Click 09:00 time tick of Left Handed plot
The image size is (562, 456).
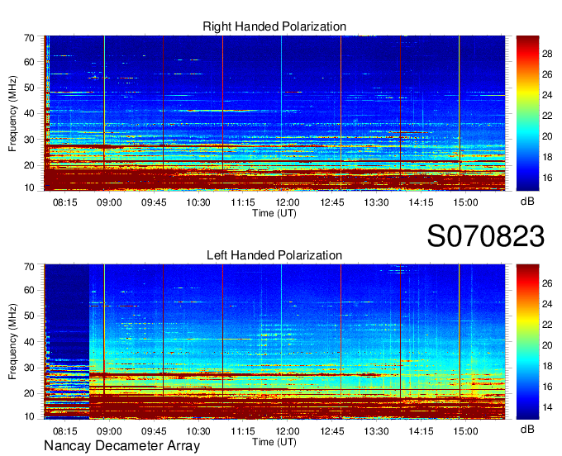(x=109, y=431)
